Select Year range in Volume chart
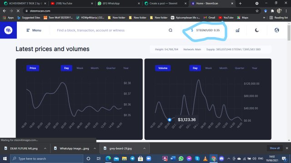This screenshot has height=163, width=291. coord(255,68)
